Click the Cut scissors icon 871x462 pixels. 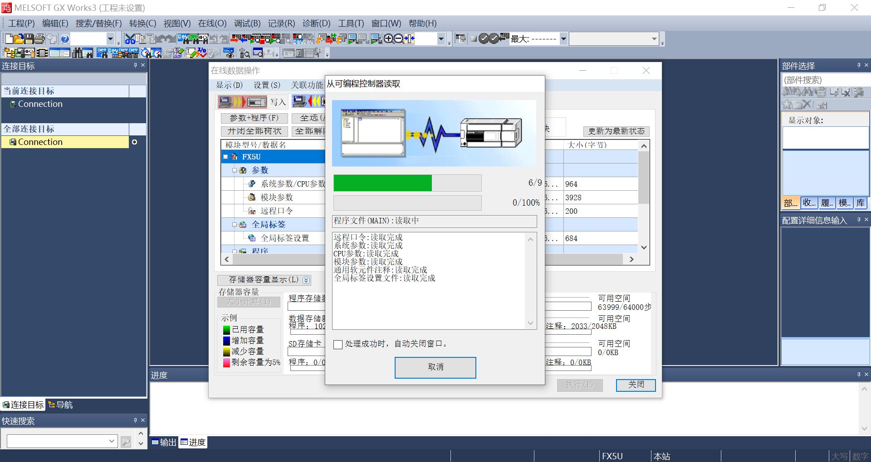coord(130,39)
